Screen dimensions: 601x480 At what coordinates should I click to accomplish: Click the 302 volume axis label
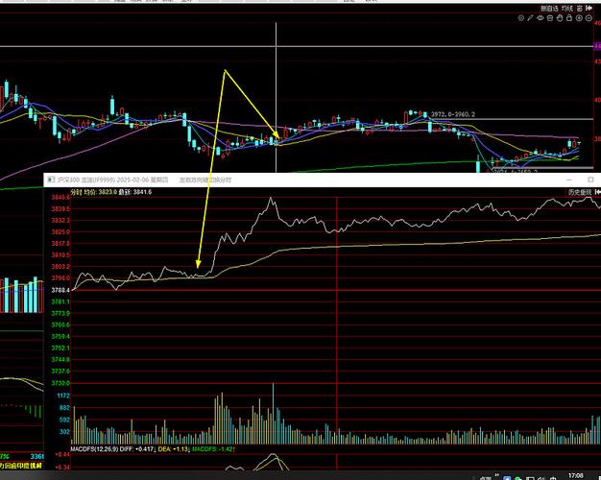click(64, 432)
